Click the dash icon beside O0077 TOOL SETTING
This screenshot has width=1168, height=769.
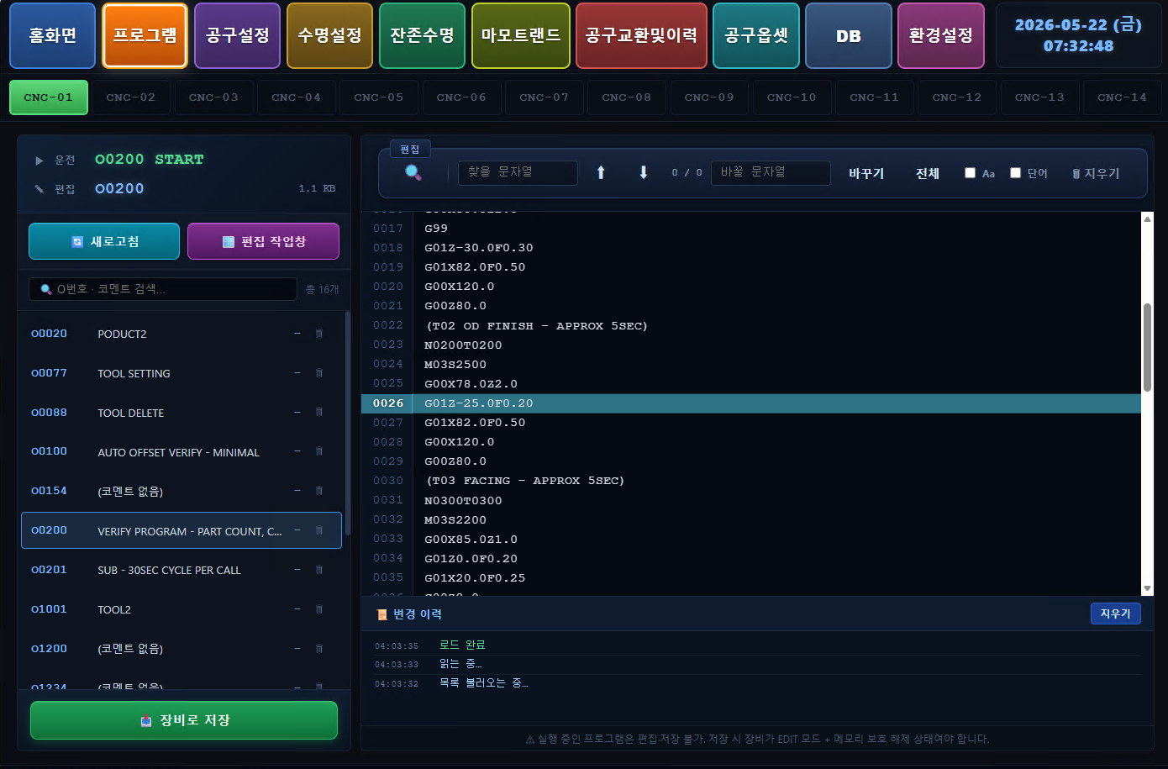coord(297,373)
